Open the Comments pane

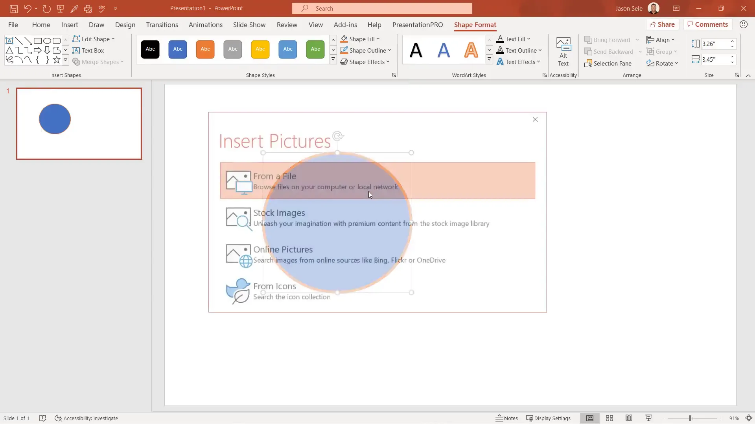[707, 24]
